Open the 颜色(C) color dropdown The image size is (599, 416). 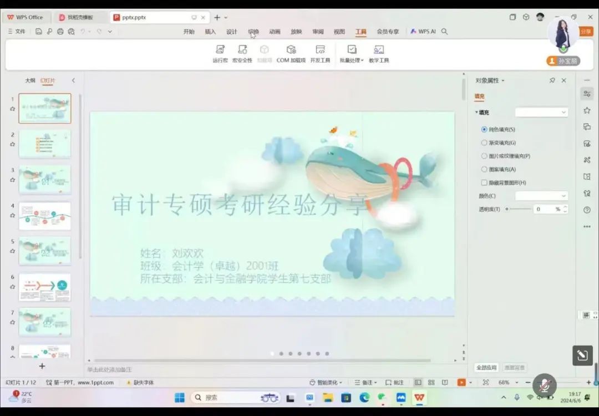pos(541,196)
